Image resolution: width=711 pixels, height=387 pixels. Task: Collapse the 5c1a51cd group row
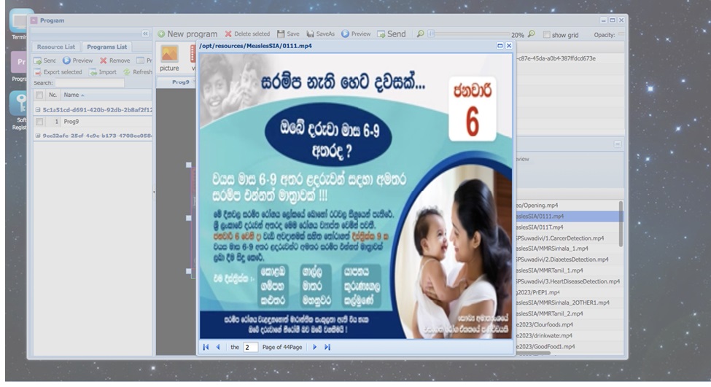tap(37, 109)
